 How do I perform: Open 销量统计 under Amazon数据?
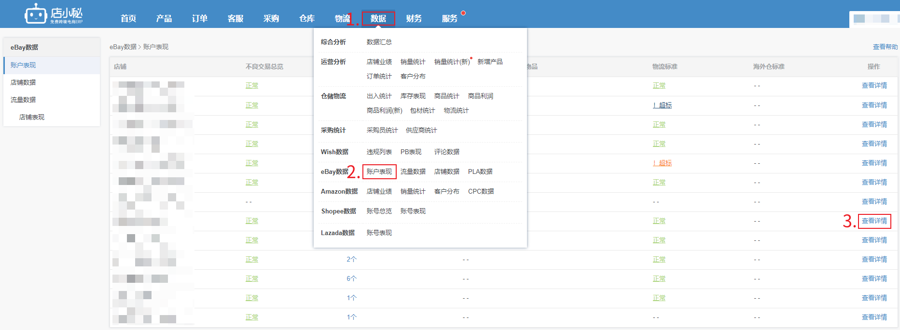413,191
